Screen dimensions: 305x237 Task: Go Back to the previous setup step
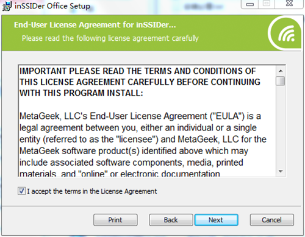171,220
